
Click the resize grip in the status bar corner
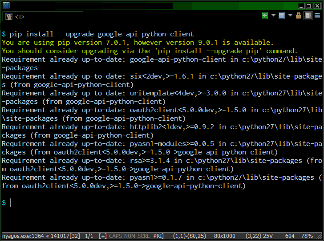pyautogui.click(x=320, y=237)
